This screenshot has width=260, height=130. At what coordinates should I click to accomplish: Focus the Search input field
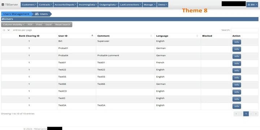click(244, 30)
